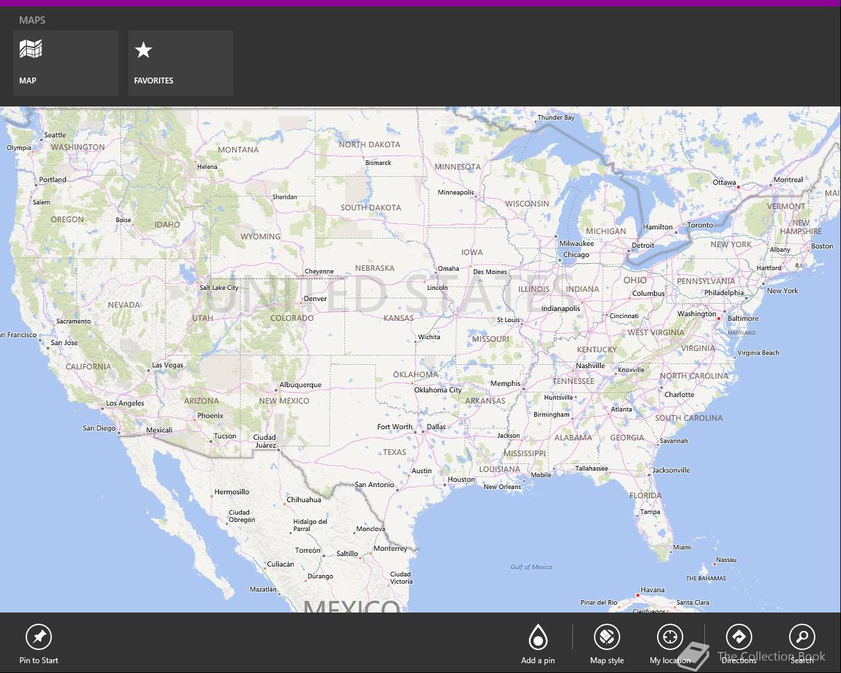Screen dimensions: 841x673
Task: Select the Omaha city label
Action: coord(449,268)
